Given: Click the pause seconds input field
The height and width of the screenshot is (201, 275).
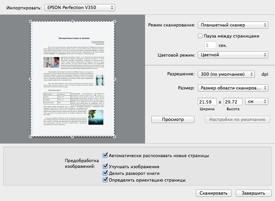Looking at the screenshot, I should [x=210, y=45].
